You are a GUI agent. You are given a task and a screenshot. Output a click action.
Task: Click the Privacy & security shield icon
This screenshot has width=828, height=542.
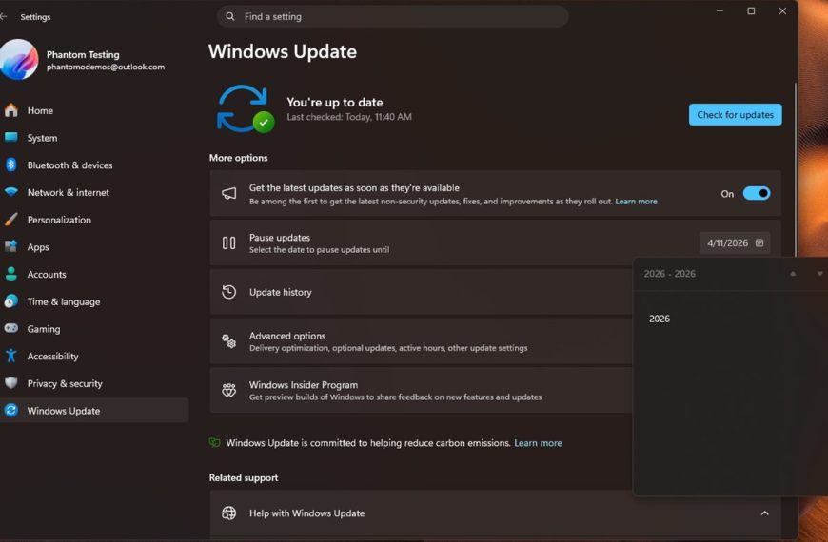11,383
